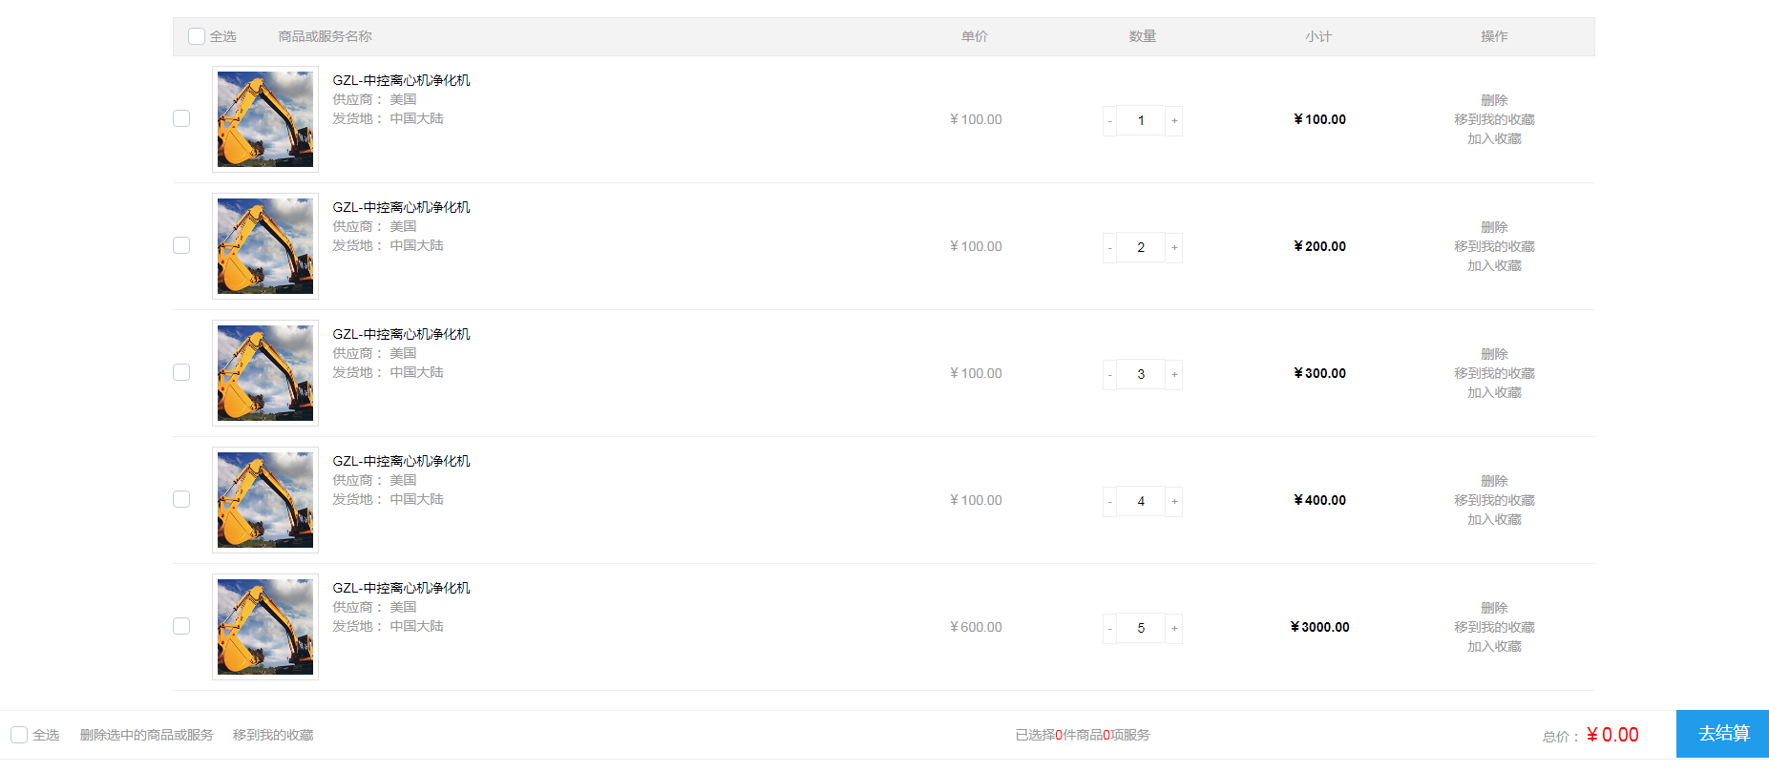Viewport: 1769px width, 772px height.
Task: Increase quantity of the ¥600.00 item
Action: point(1174,628)
